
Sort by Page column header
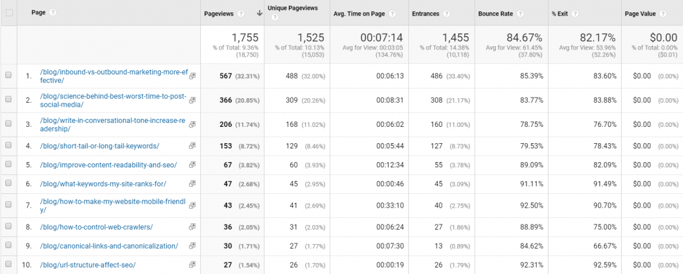point(38,12)
